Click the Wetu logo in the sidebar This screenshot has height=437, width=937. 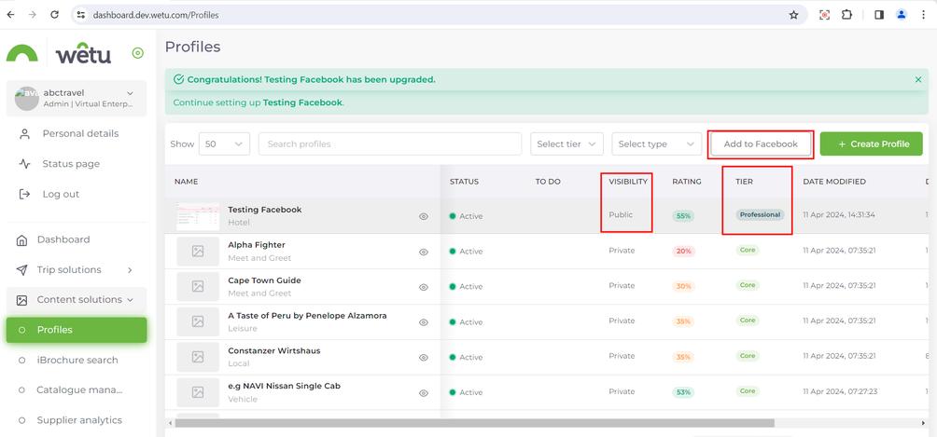point(60,54)
